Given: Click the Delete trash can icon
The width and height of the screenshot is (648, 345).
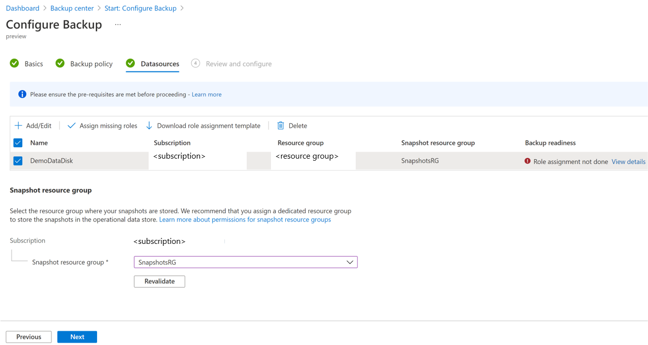Looking at the screenshot, I should [x=280, y=125].
